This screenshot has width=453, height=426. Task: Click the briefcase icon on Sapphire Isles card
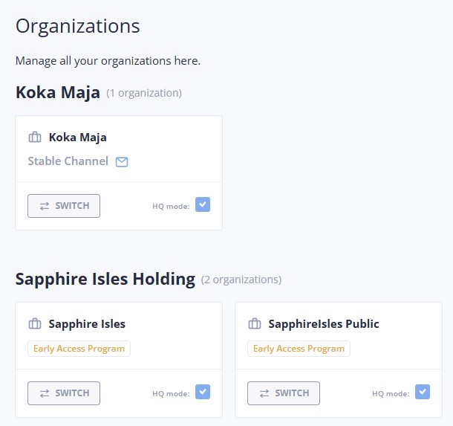(x=34, y=324)
